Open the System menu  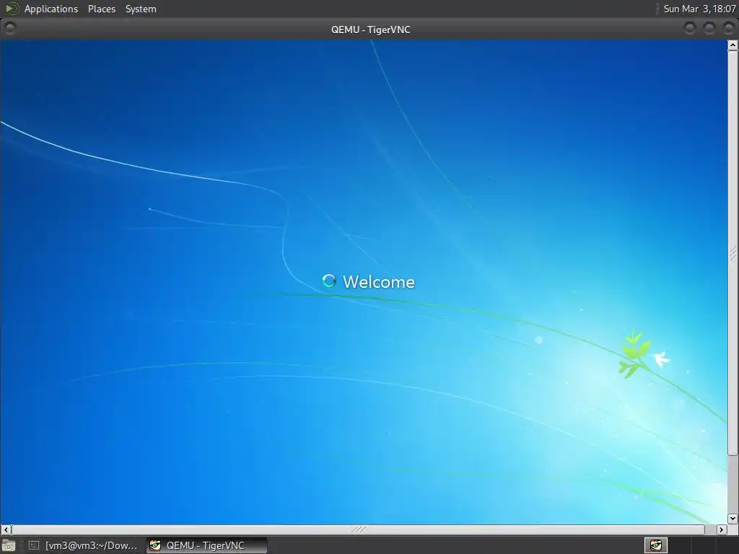click(141, 9)
